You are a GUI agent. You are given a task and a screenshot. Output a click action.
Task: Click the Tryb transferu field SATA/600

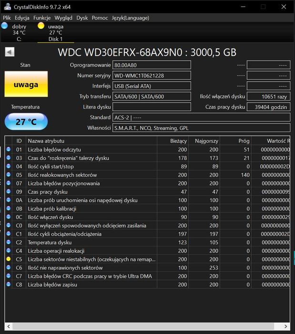152,96
